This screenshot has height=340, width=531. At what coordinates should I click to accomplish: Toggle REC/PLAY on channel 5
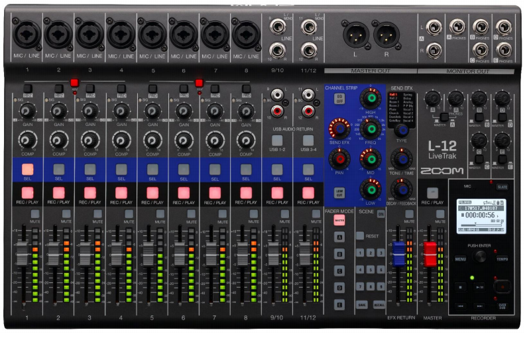152,193
